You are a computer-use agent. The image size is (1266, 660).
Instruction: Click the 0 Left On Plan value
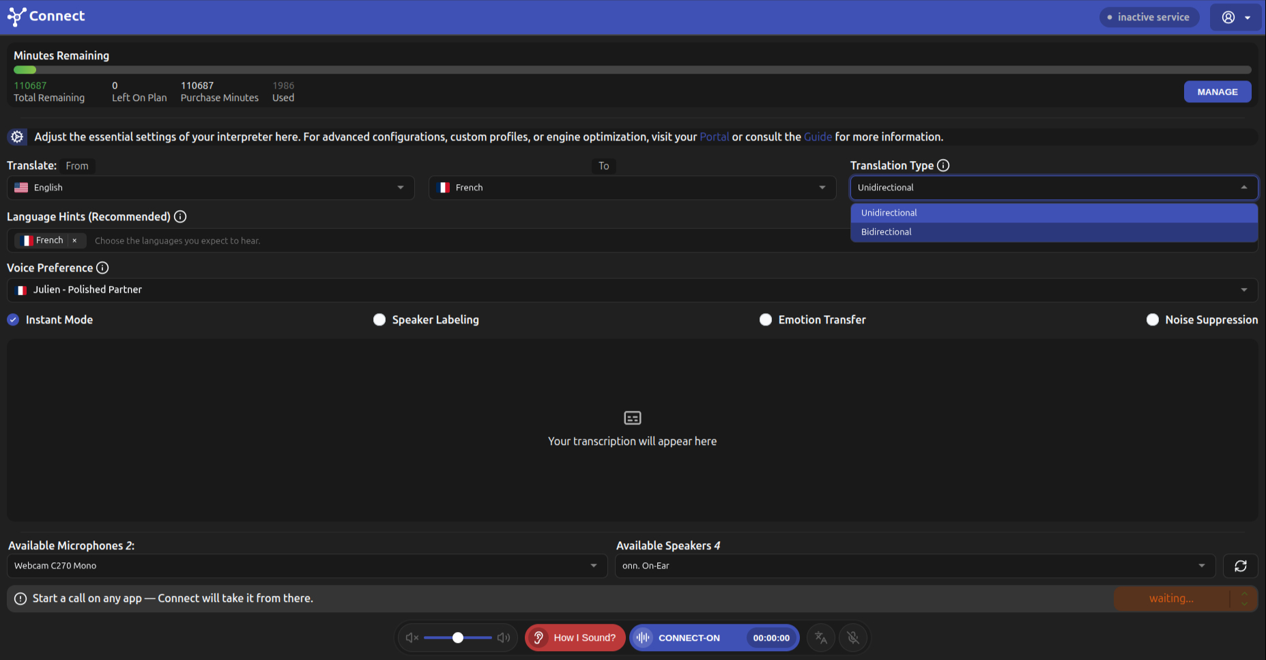[x=115, y=85]
